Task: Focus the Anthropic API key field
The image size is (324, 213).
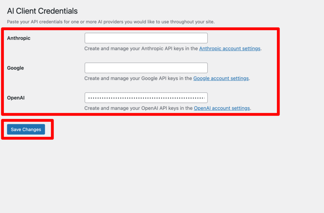Action: pyautogui.click(x=146, y=38)
